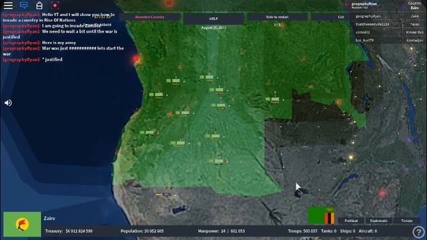Image resolution: width=427 pixels, height=240 pixels.
Task: Open the question mark help icon
Action: [418, 232]
